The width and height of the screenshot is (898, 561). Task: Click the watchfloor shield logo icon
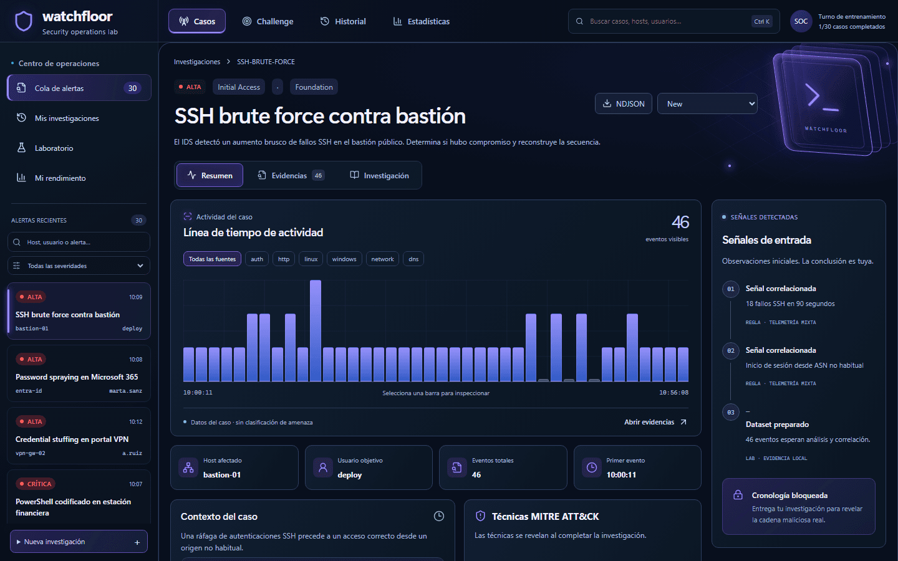[24, 21]
